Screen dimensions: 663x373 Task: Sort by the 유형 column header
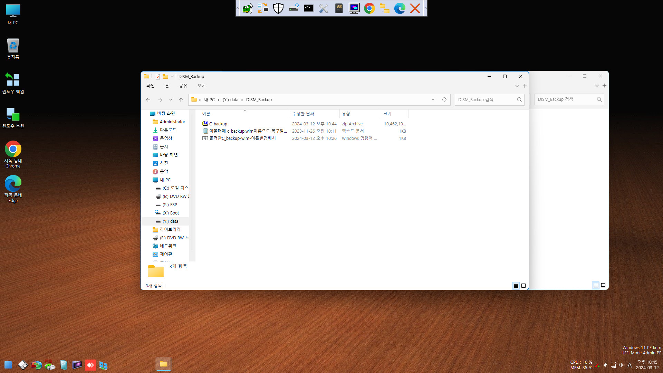(x=360, y=114)
